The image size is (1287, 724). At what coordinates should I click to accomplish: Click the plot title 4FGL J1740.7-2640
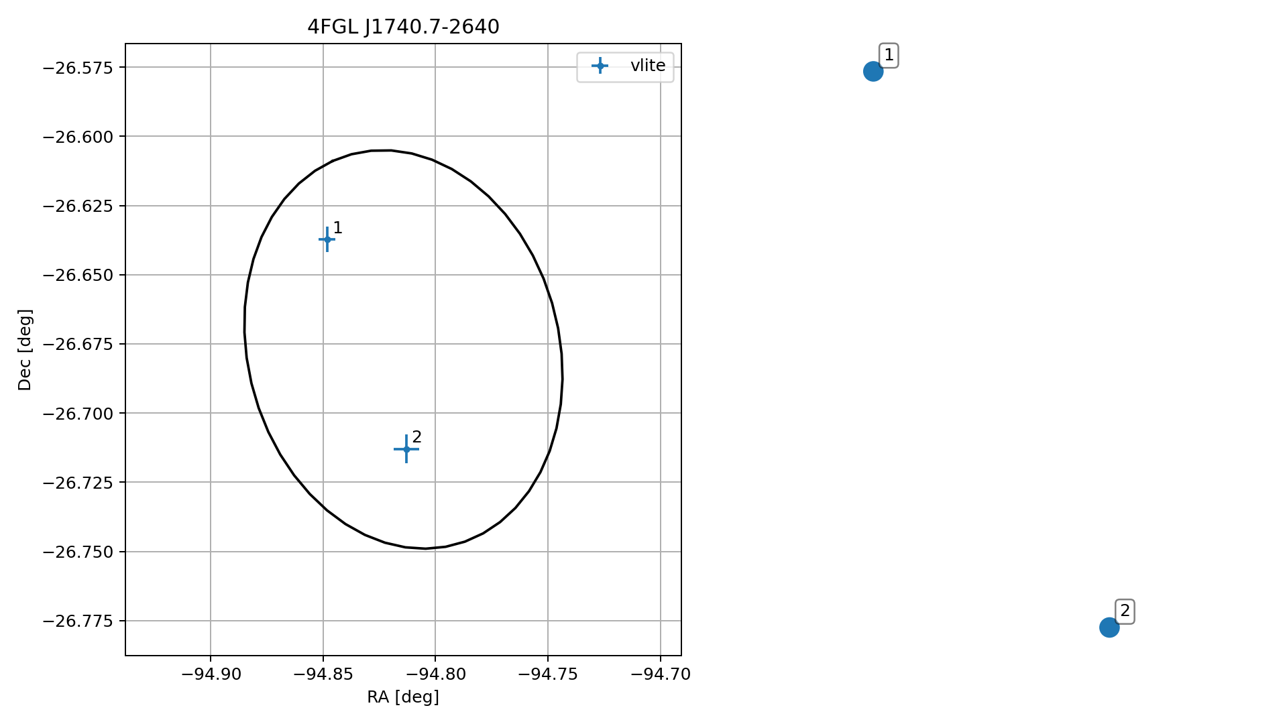point(403,27)
